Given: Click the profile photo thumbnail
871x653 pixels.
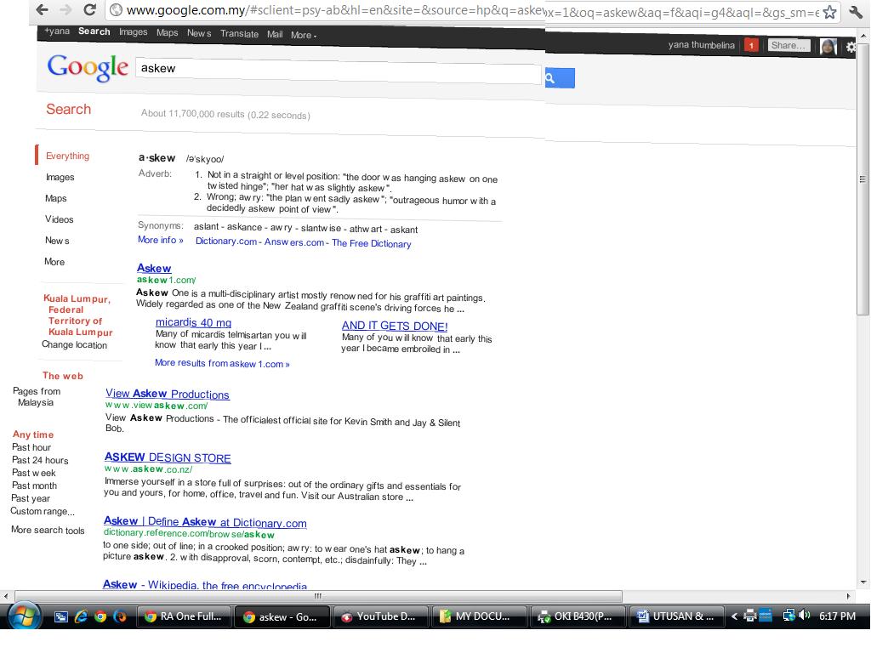Looking at the screenshot, I should point(828,47).
